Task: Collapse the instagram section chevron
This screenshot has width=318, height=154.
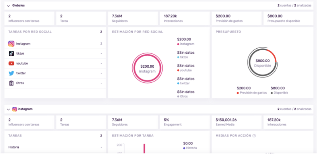Action: 8,109
